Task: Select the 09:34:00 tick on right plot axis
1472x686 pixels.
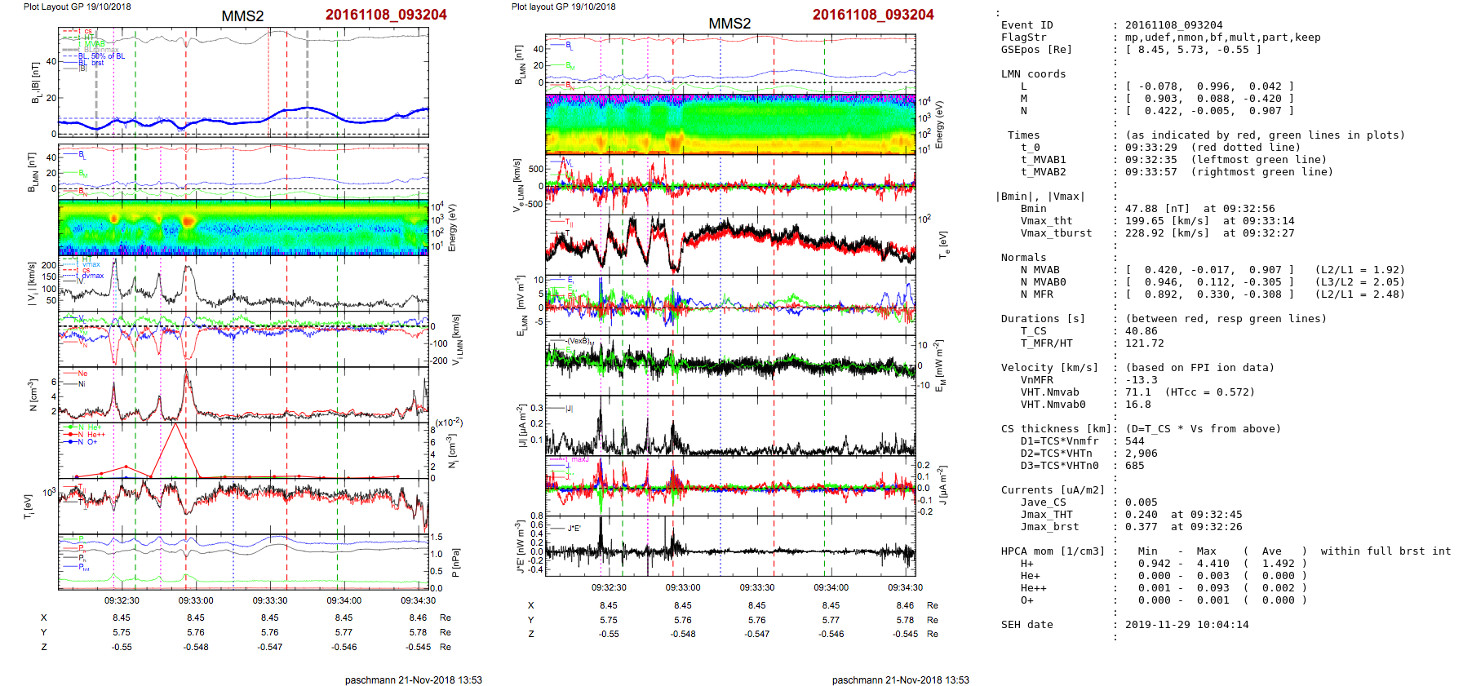Action: tap(831, 587)
